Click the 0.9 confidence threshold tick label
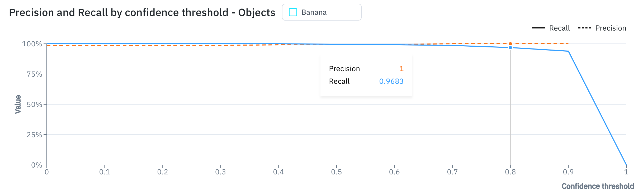The width and height of the screenshot is (643, 196). [568, 172]
